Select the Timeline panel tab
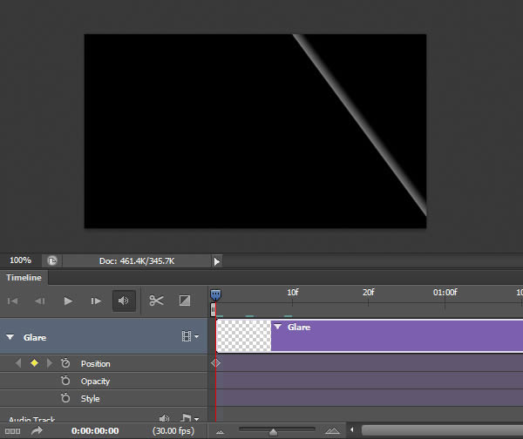Screen dimensions: 523x439 coord(24,278)
